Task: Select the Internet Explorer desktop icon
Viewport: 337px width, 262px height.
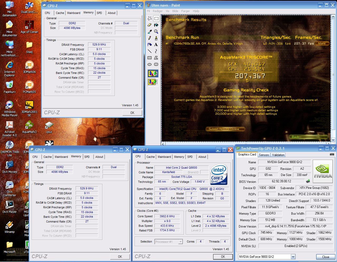Action: click(9, 69)
